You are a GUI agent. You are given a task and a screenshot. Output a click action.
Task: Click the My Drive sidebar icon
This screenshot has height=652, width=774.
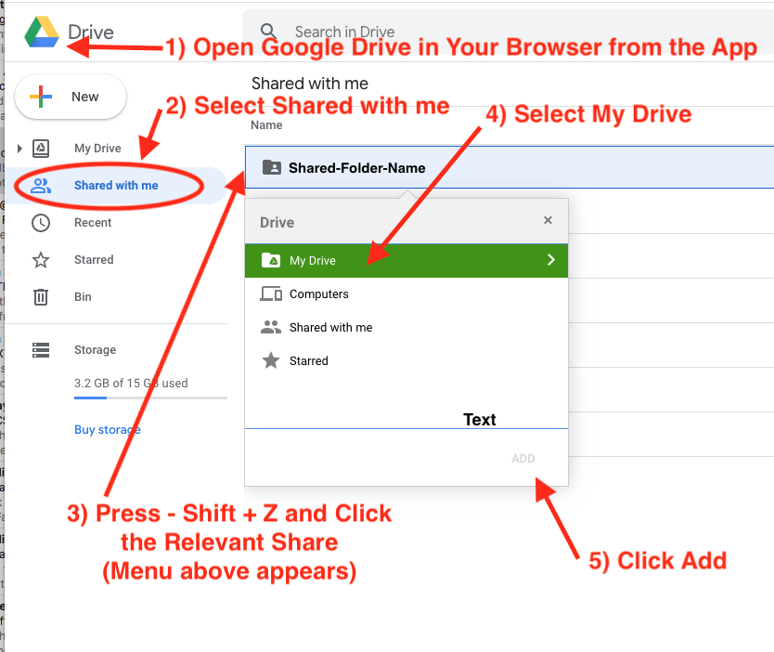coord(41,149)
